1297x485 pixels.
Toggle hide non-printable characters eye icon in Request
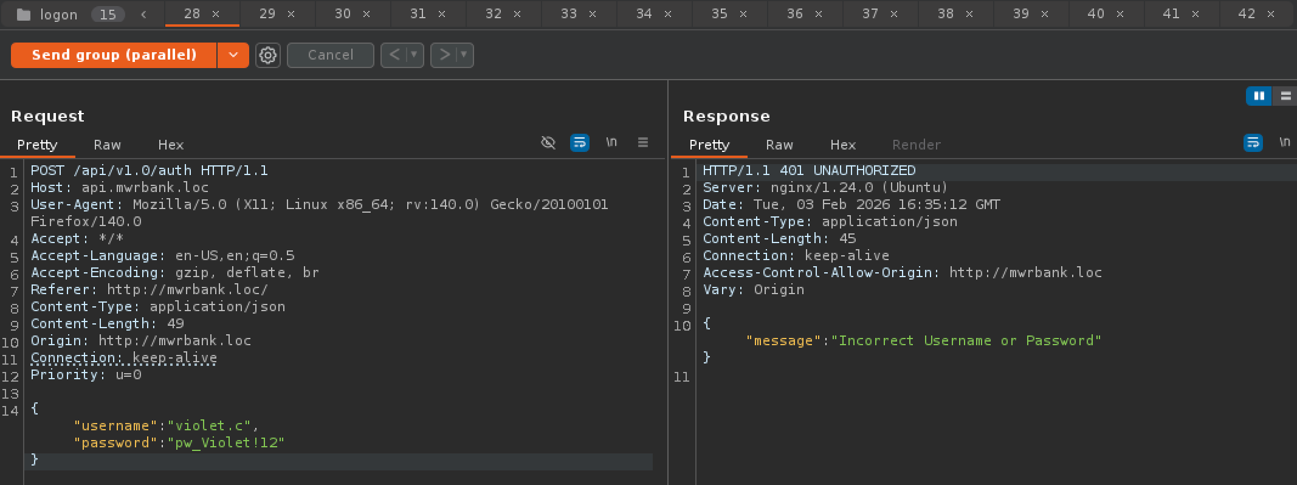click(548, 143)
